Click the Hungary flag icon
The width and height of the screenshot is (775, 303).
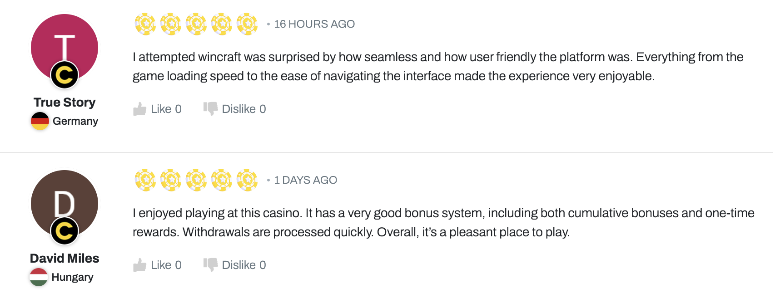(x=39, y=277)
